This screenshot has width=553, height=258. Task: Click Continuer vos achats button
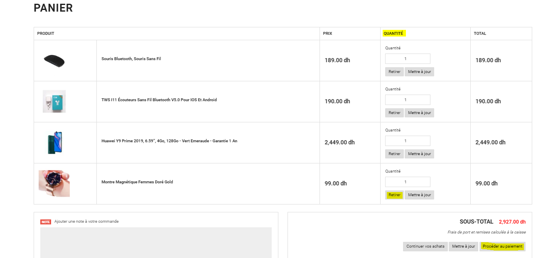click(425, 246)
